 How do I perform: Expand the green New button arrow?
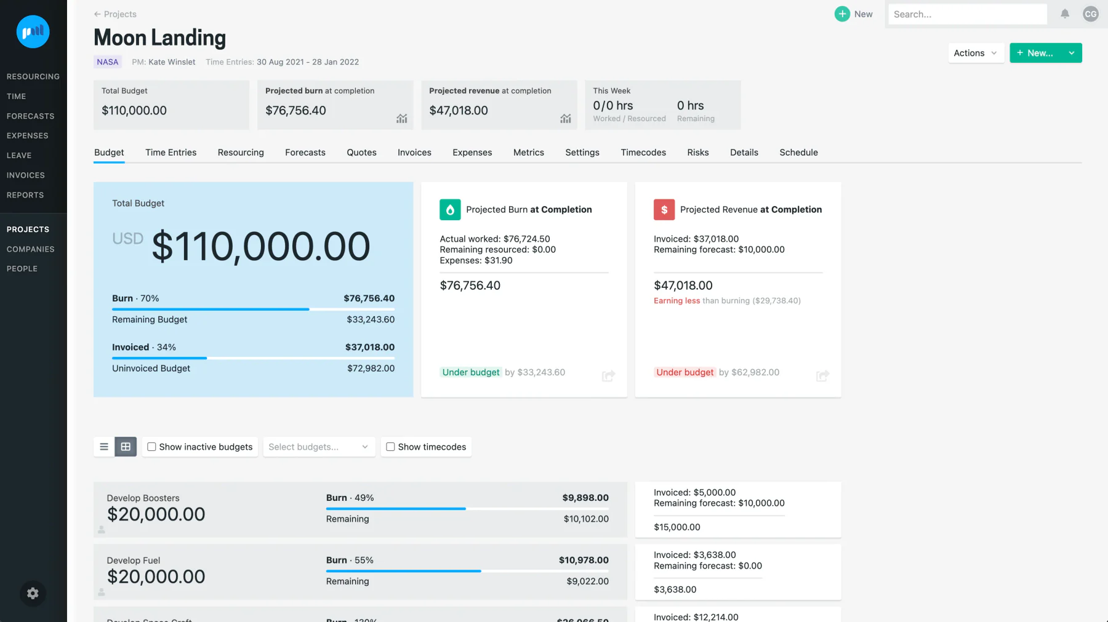pyautogui.click(x=1072, y=53)
